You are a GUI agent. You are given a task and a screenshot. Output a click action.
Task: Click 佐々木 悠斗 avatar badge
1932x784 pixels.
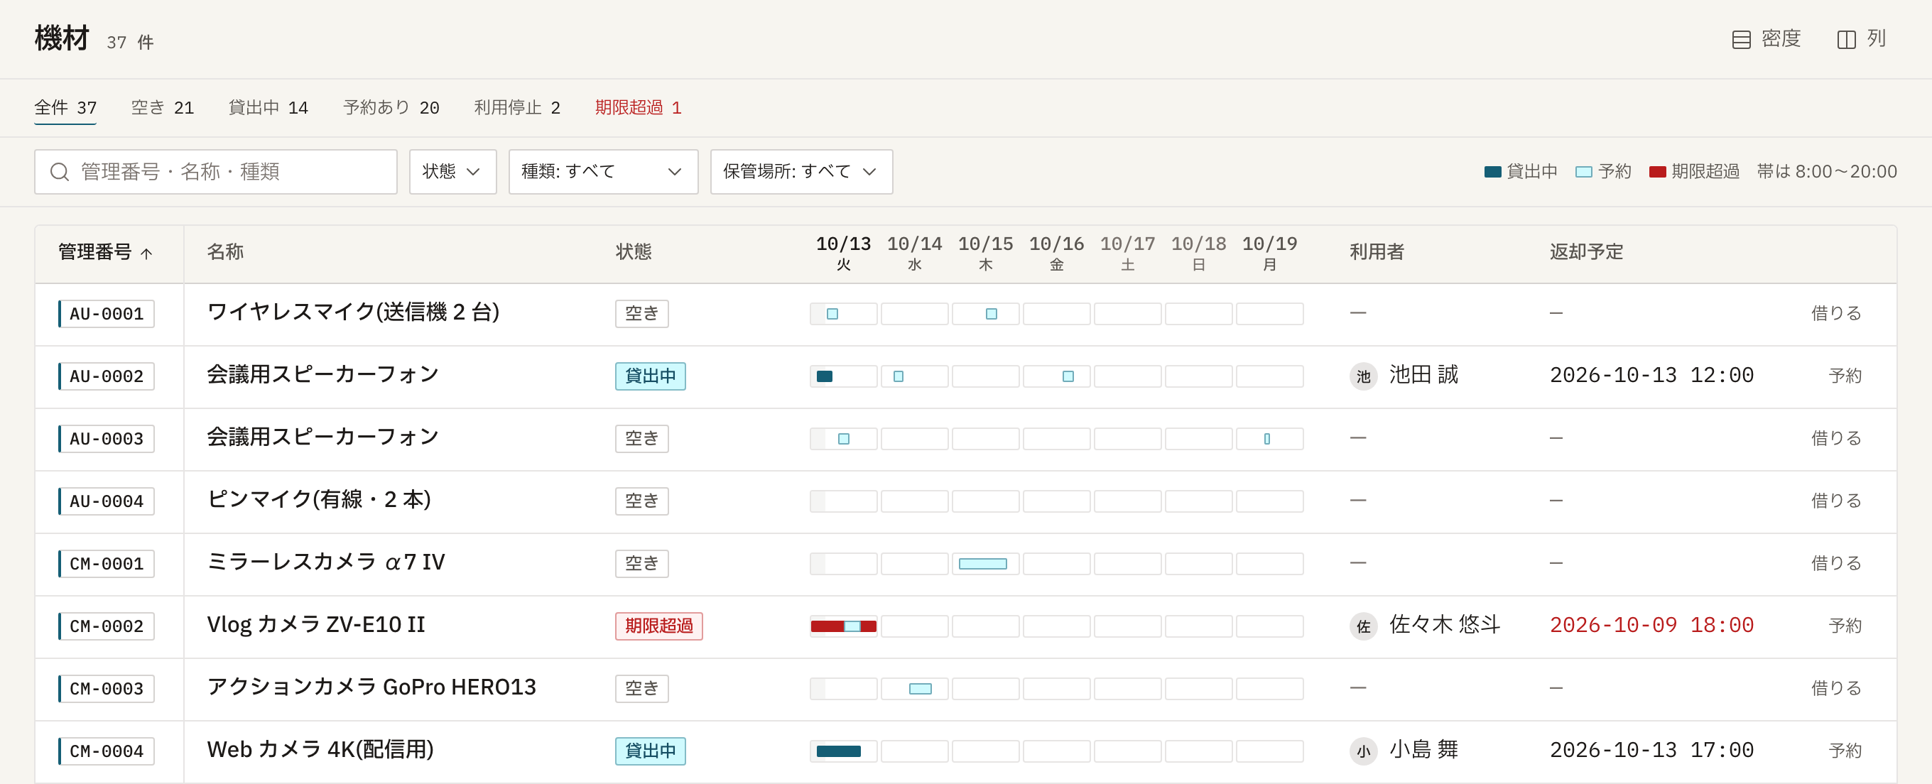(1363, 626)
